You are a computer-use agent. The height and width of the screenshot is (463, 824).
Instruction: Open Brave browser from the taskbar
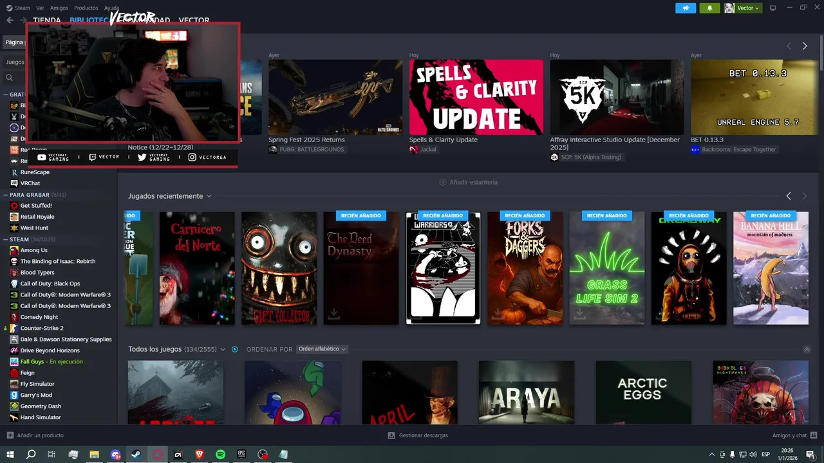[x=199, y=454]
